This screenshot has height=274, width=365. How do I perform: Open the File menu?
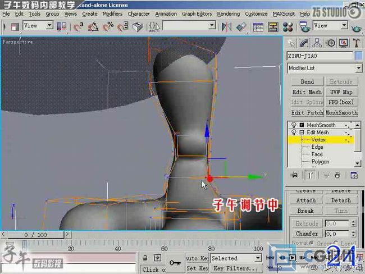coord(6,14)
